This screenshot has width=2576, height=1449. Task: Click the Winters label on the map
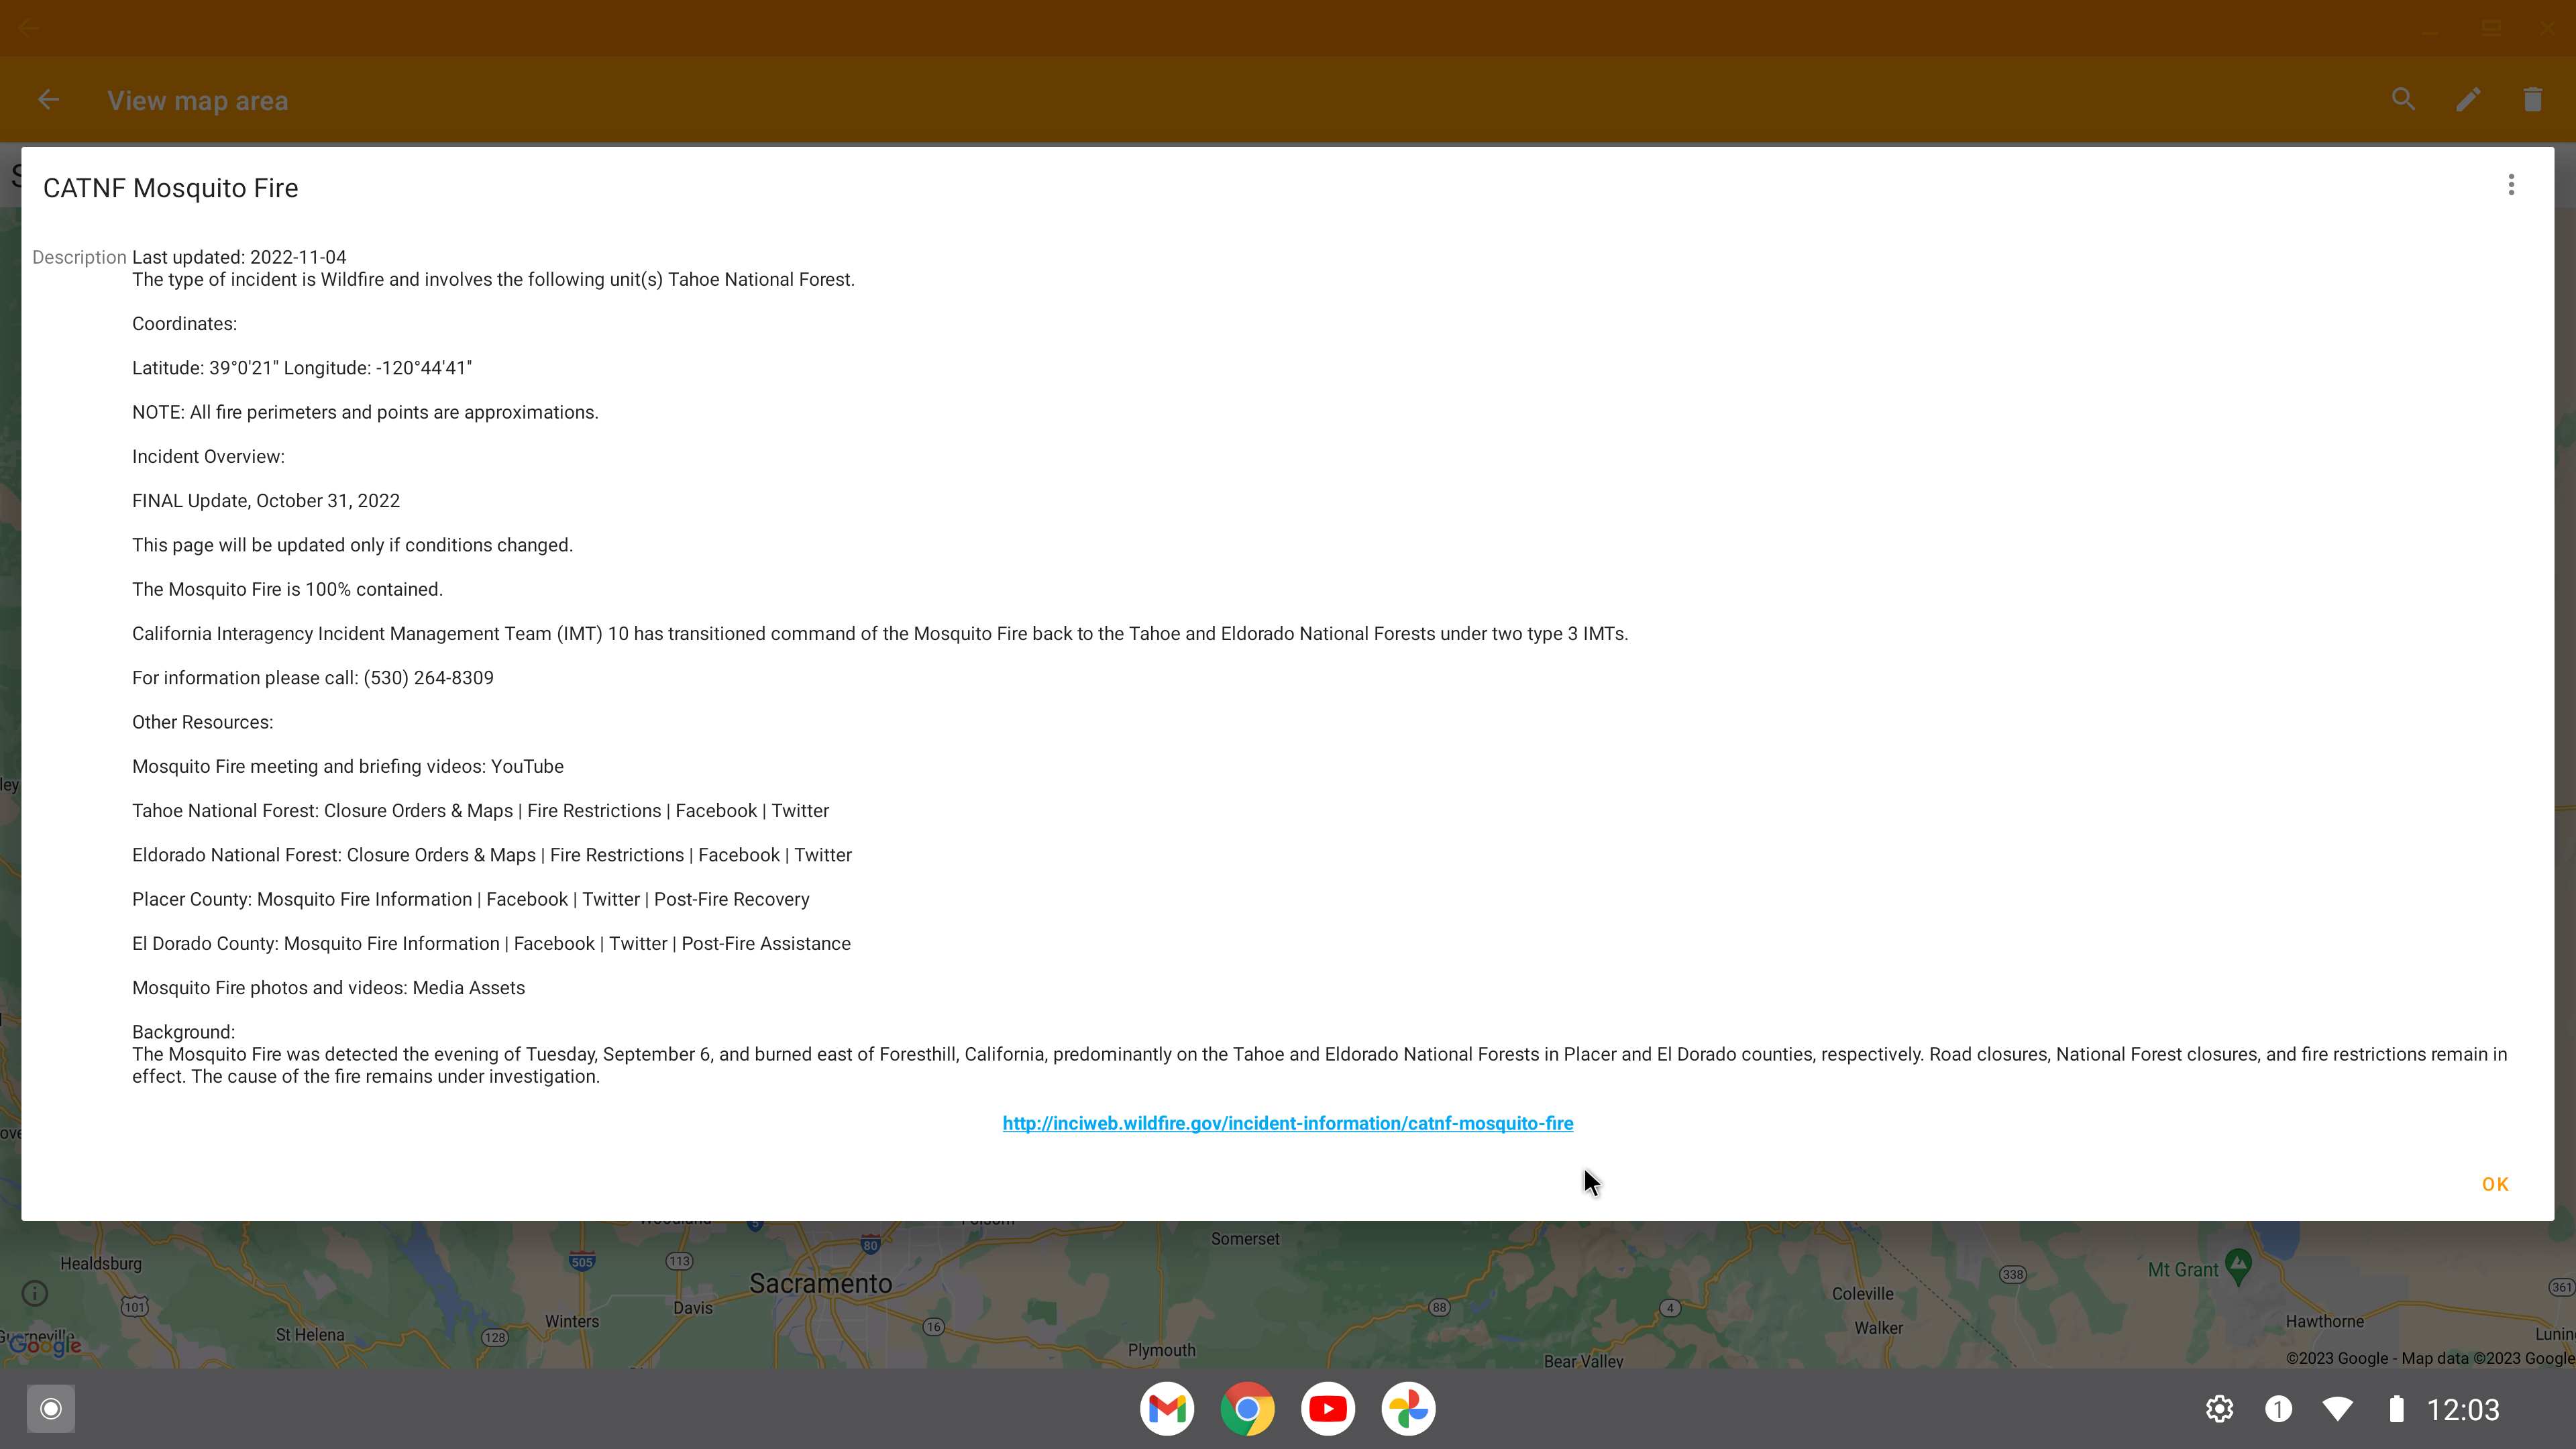(572, 1322)
